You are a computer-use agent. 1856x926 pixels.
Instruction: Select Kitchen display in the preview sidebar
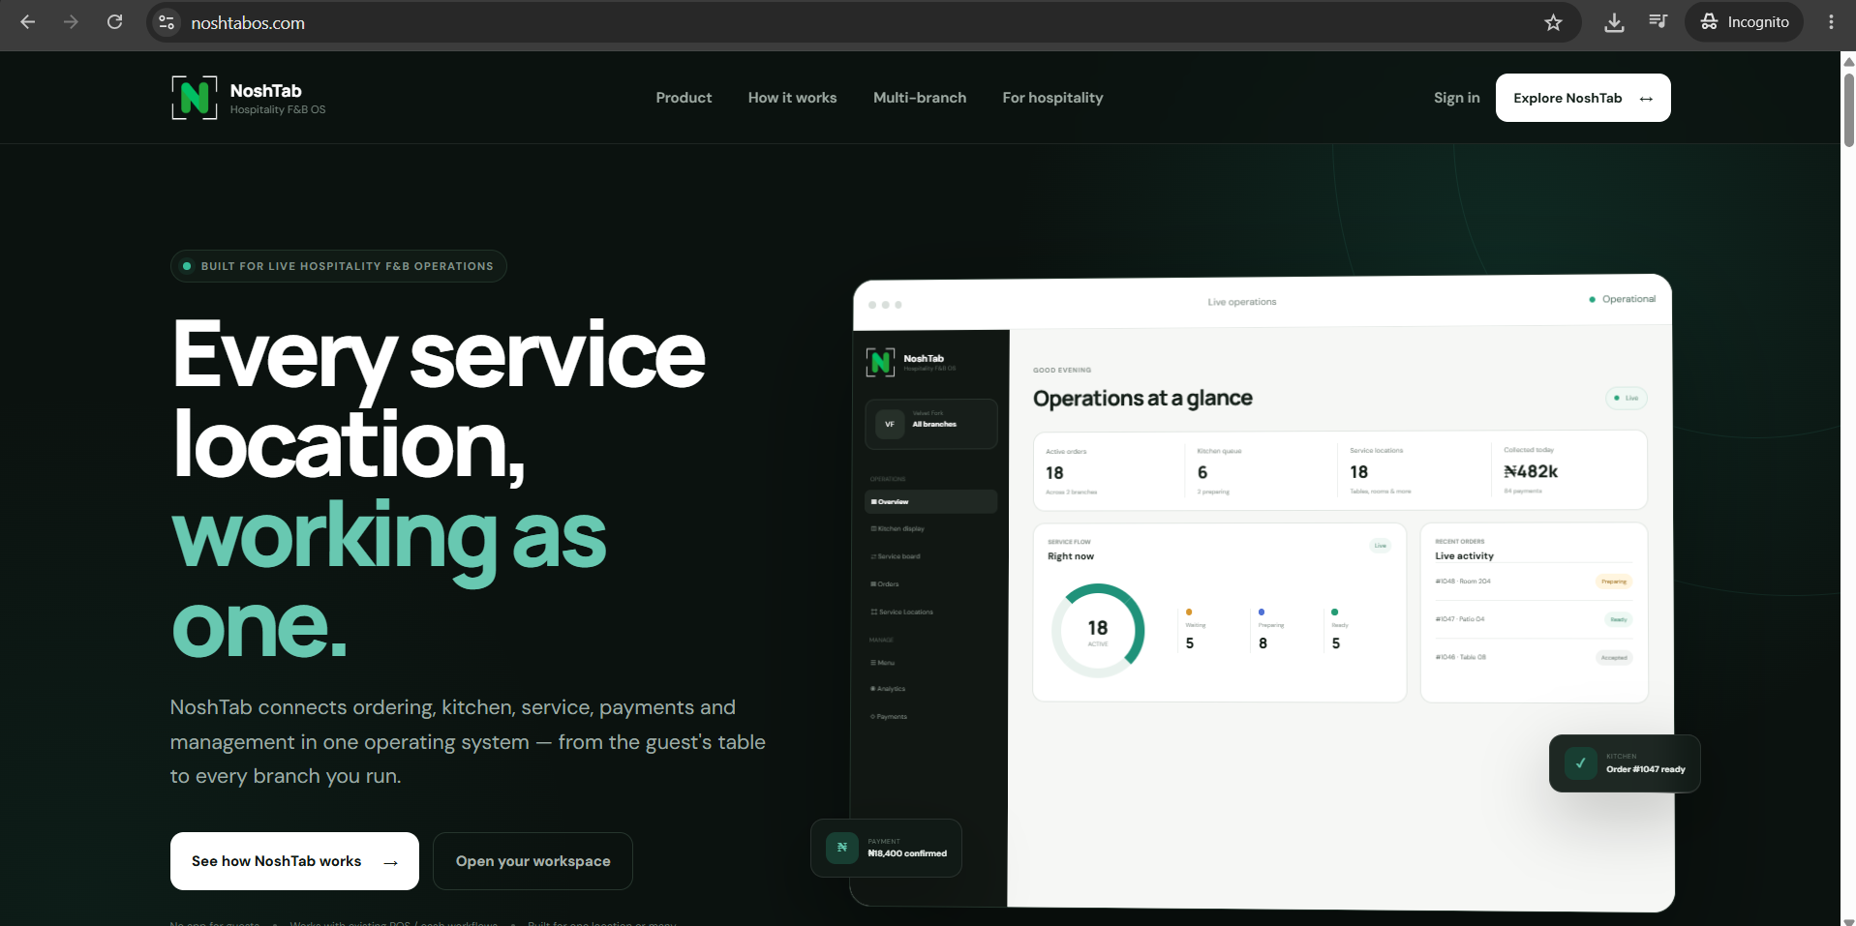click(898, 529)
